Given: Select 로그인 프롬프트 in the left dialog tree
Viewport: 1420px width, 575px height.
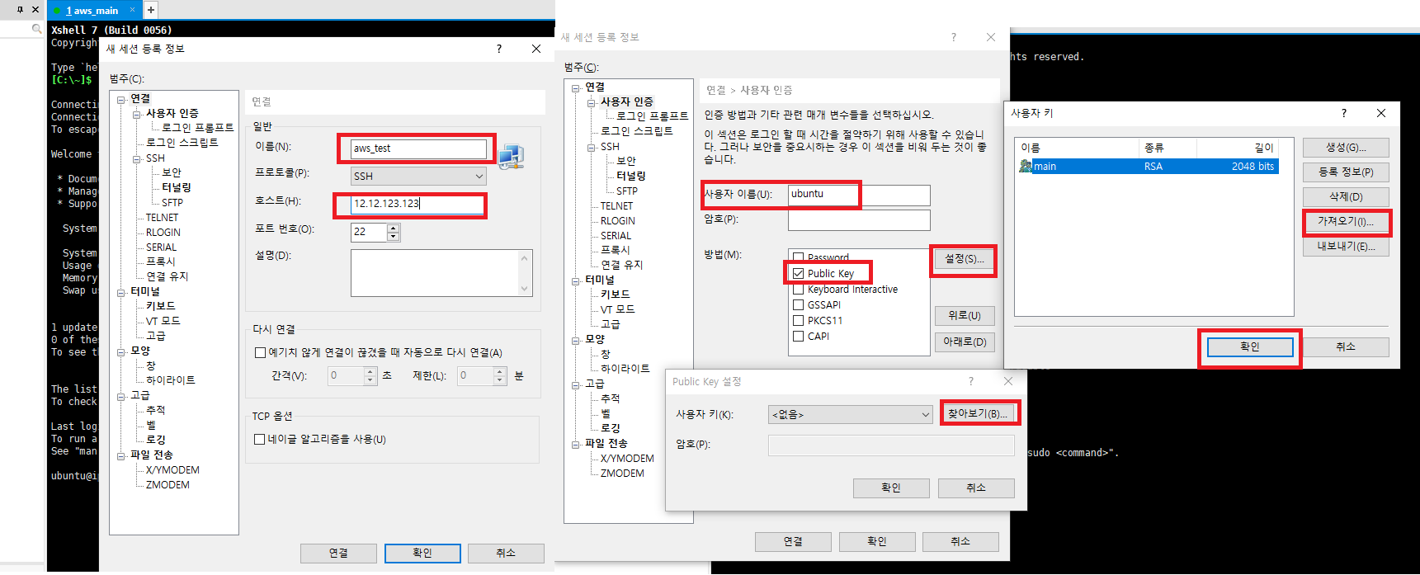Looking at the screenshot, I should [198, 128].
